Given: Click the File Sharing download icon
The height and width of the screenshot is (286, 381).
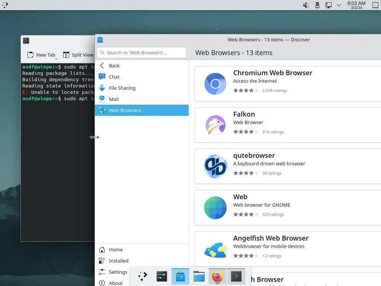Looking at the screenshot, I should (102, 88).
